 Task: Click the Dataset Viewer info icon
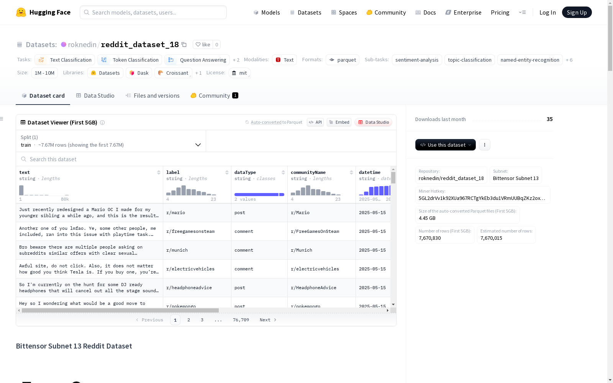coord(102,123)
